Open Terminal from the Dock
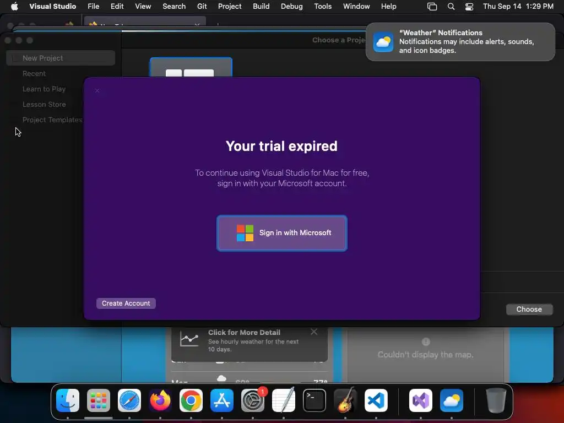564x423 pixels. point(314,400)
